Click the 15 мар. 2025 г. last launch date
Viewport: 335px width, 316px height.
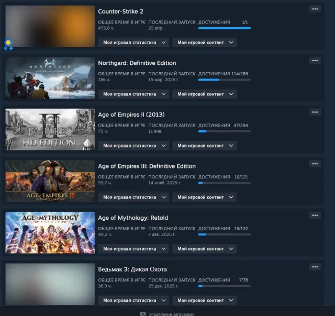point(164,80)
